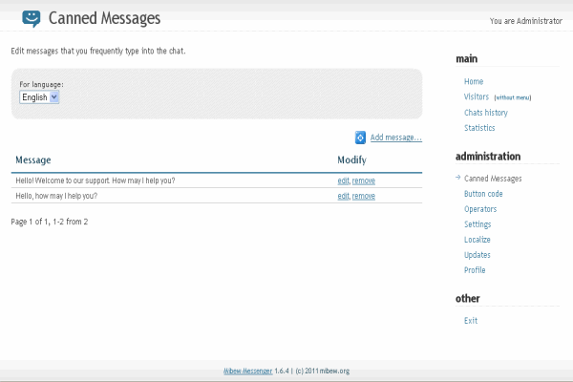Edit the 'Hello, how may I help you?' message
This screenshot has height=382, width=573.
[343, 196]
